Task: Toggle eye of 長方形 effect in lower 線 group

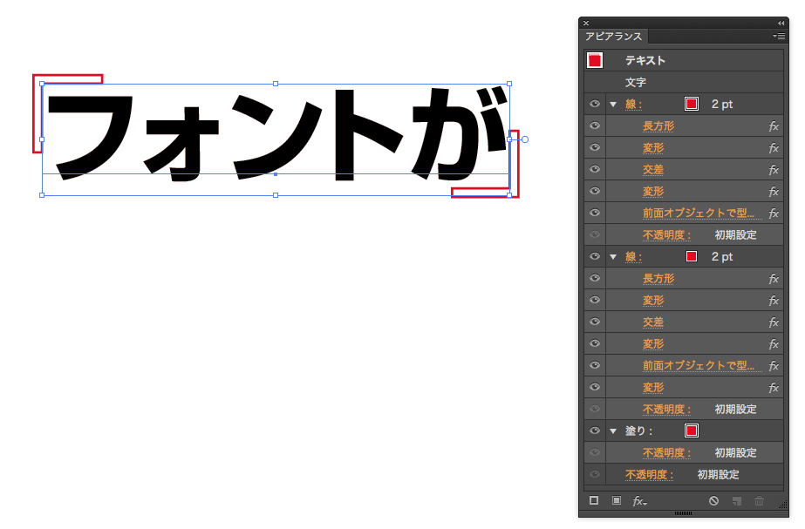Action: coord(595,279)
